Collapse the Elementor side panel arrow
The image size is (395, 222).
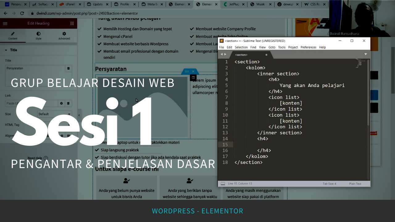(79, 115)
